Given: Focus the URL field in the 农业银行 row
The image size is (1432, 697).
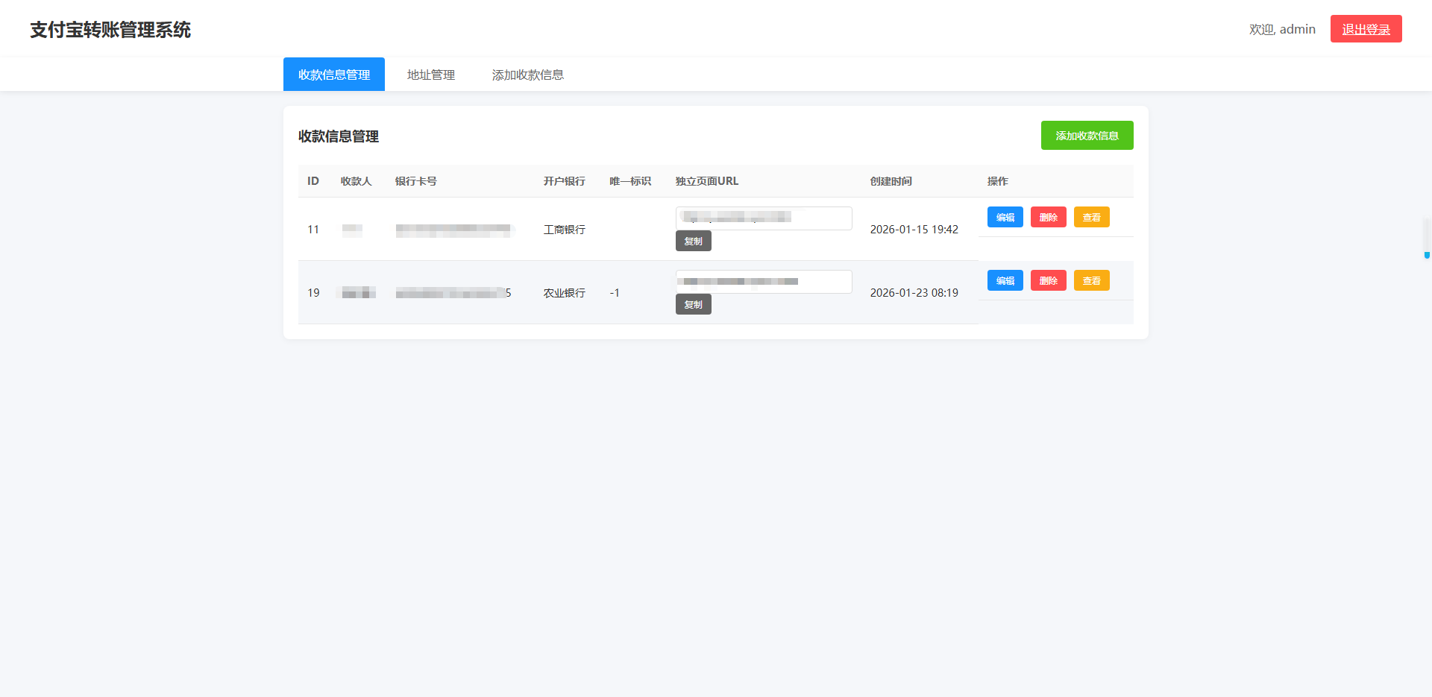Looking at the screenshot, I should [763, 281].
